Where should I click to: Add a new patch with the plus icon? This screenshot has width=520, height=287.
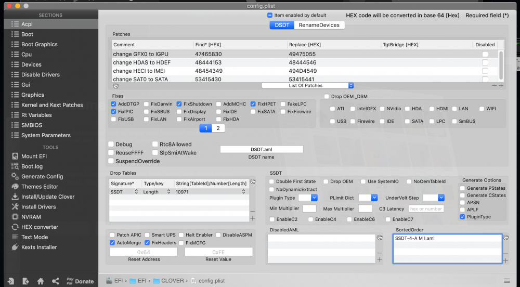pyautogui.click(x=501, y=85)
